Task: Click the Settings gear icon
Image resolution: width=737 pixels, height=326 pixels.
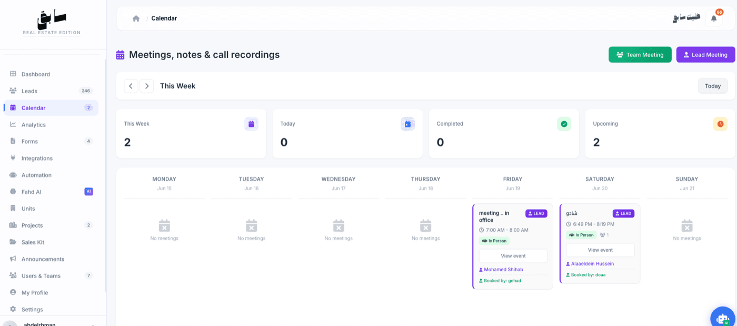Action: [x=13, y=309]
